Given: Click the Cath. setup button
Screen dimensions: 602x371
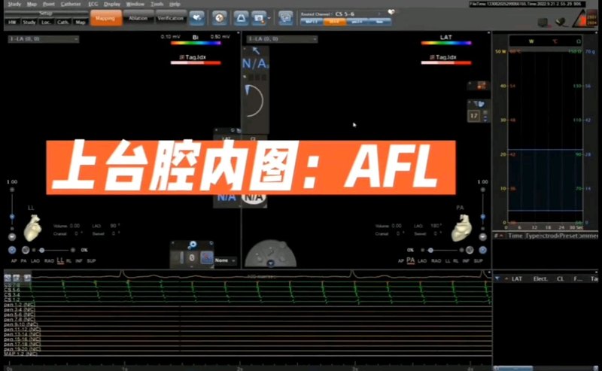Looking at the screenshot, I should tap(62, 23).
